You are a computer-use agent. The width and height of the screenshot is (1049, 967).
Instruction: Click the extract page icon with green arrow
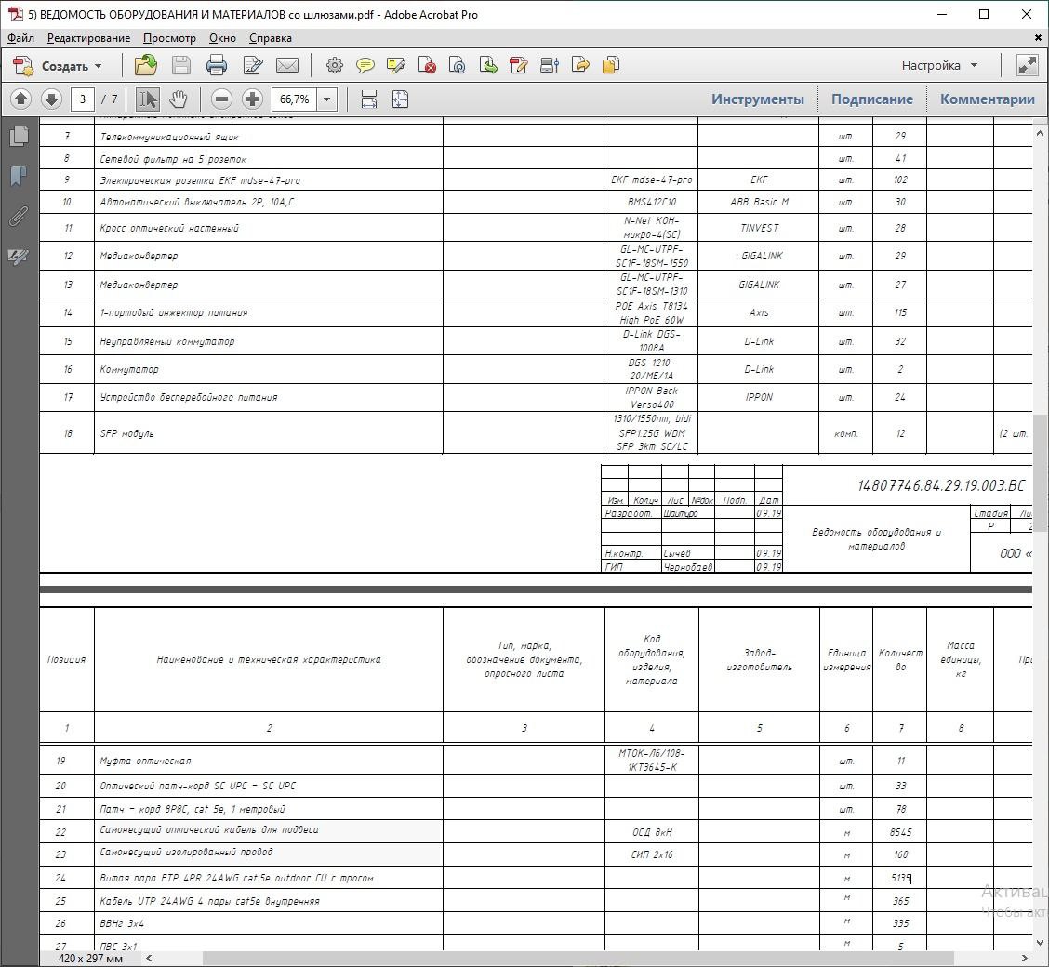point(488,65)
